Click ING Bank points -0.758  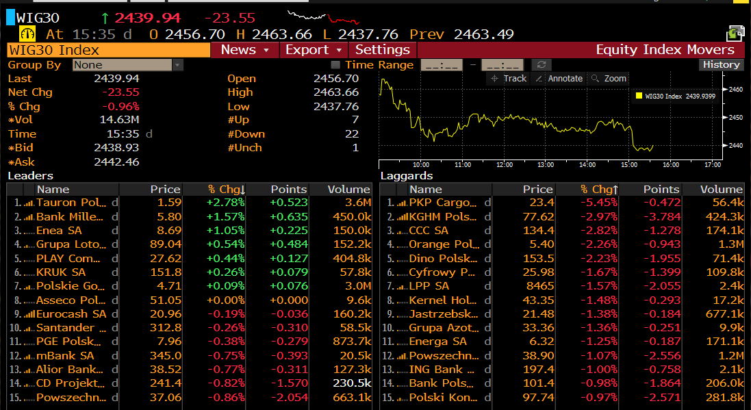pyautogui.click(x=661, y=370)
